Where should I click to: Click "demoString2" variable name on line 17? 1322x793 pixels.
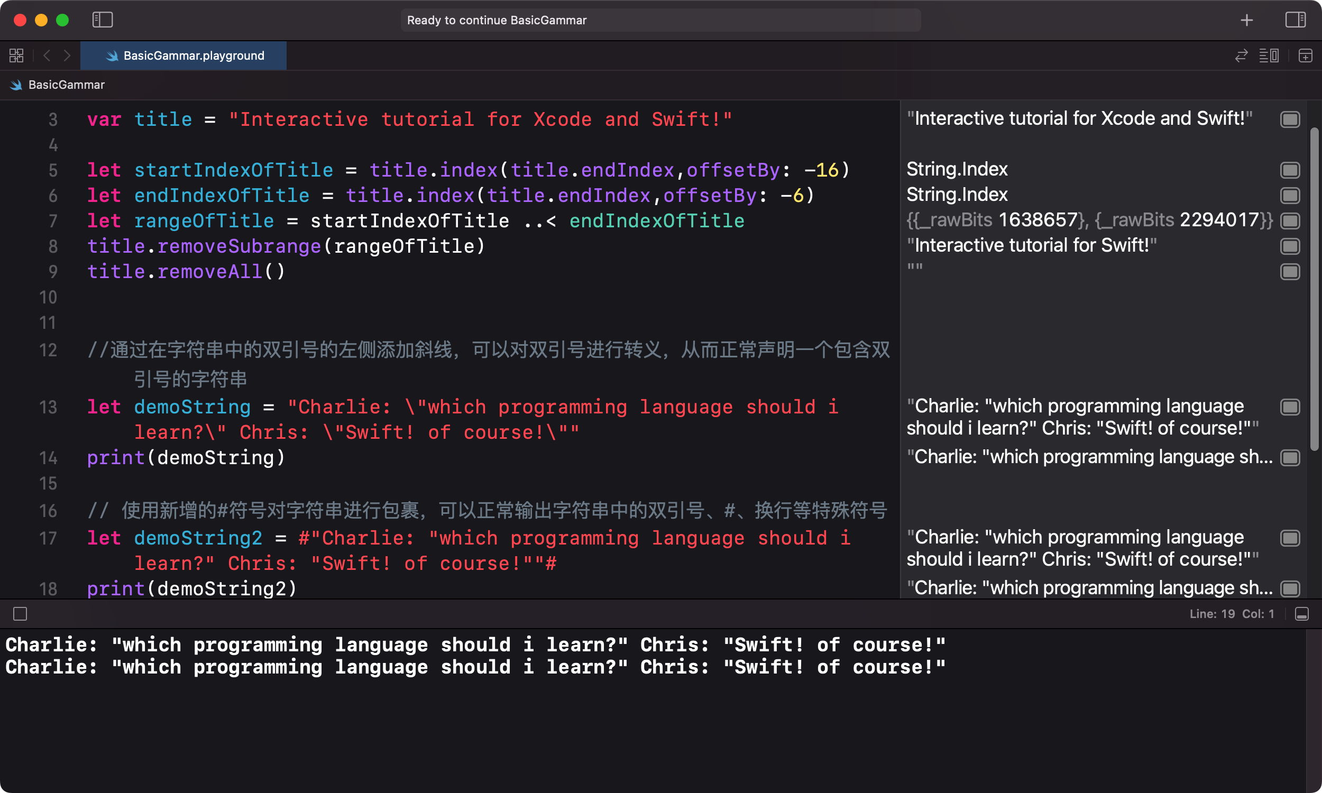click(198, 538)
